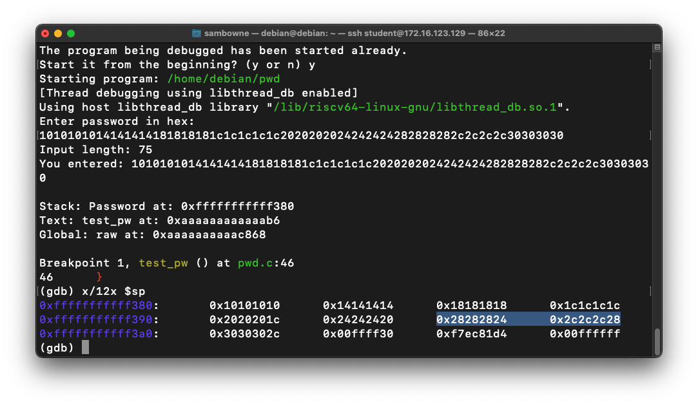Click the x/12x $sp command
The image size is (698, 405).
pos(113,291)
